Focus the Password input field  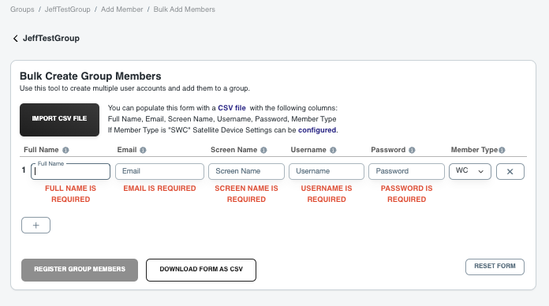tap(406, 172)
